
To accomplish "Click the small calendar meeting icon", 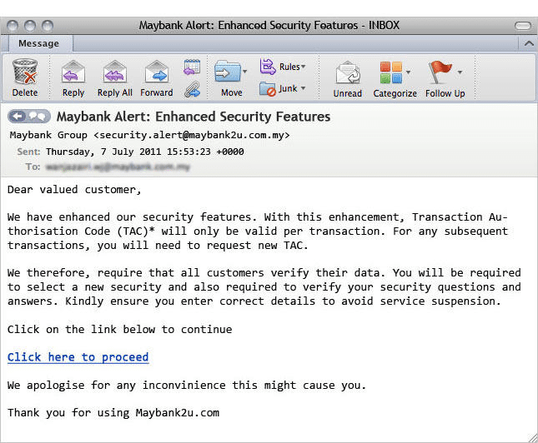I will coord(192,66).
